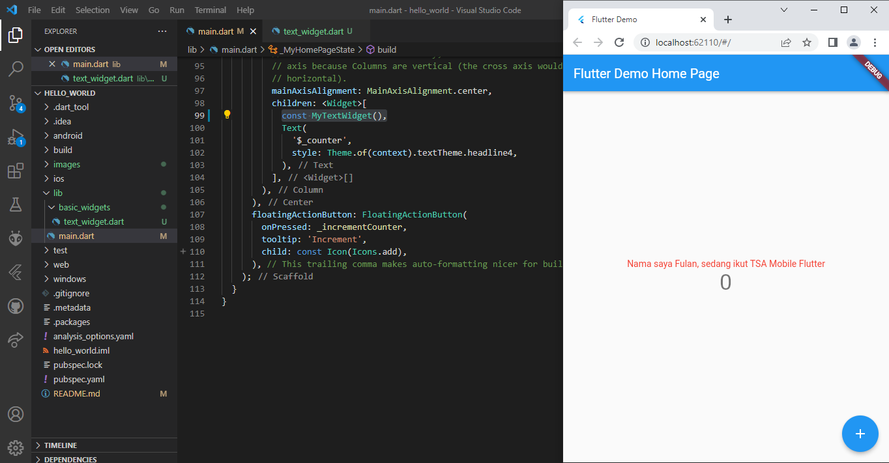Open the Extensions view
The image size is (889, 463).
coord(16,171)
